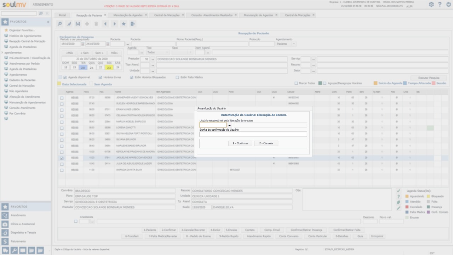Expand the agendamentos group in the sidebar
The image size is (453, 255).
2,52
